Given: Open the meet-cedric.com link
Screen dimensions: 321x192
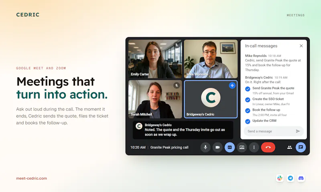Looking at the screenshot, I should tap(32, 178).
